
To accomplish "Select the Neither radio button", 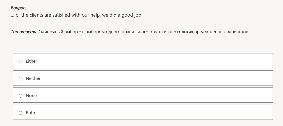I will click(20, 79).
